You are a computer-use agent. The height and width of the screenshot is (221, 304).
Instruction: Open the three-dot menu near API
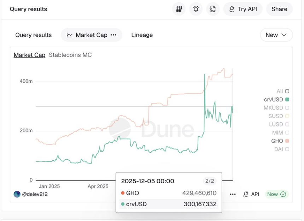[233, 194]
